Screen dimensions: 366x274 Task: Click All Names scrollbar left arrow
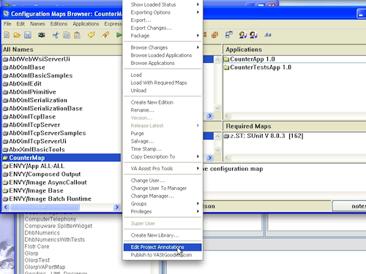[x=6, y=207]
